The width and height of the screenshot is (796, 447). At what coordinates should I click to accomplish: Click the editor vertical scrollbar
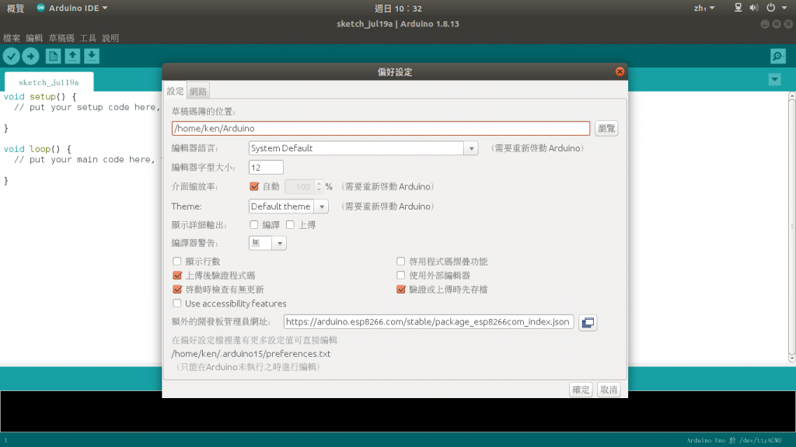point(792,227)
